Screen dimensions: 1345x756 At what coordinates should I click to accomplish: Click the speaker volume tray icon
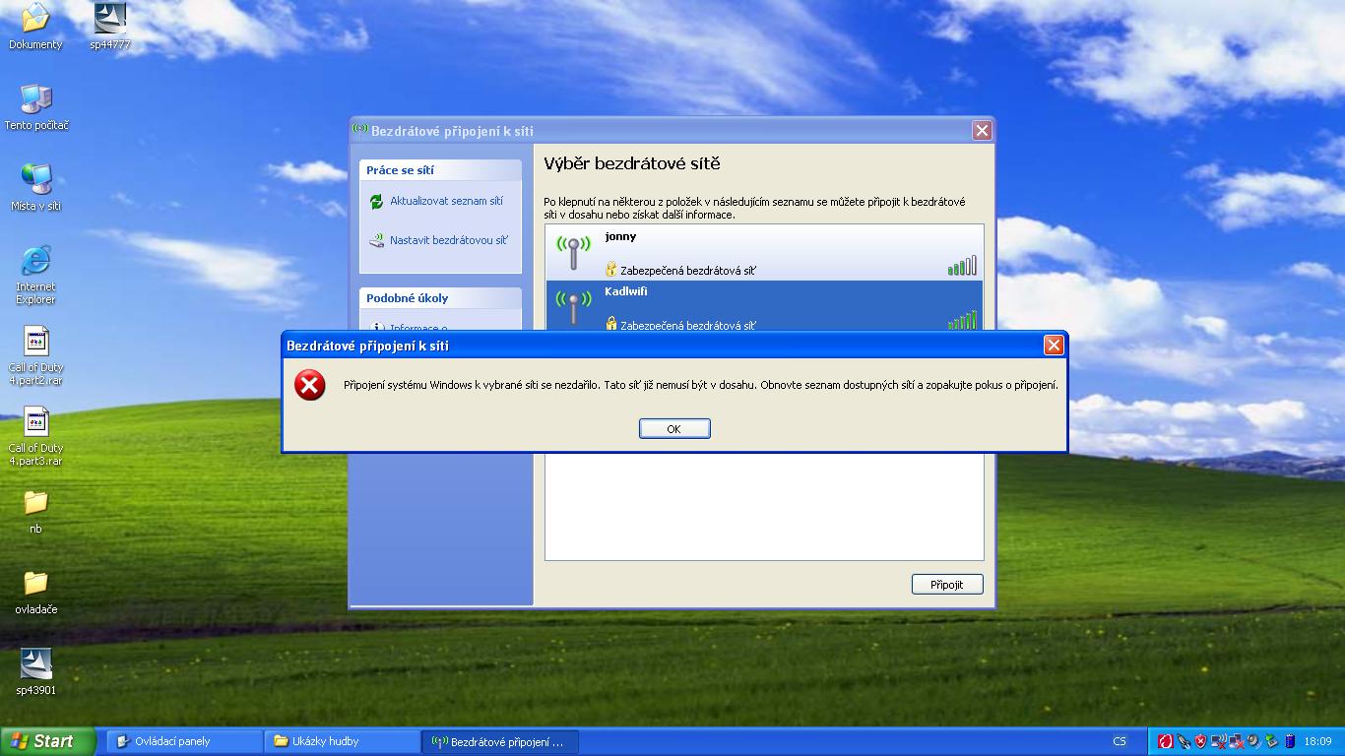pos(1253,741)
